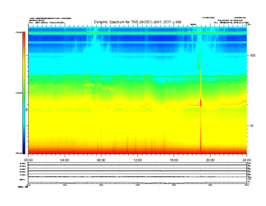This screenshot has width=266, height=206.
Task: Click the 00:00 time axis label
Action: tap(28, 160)
